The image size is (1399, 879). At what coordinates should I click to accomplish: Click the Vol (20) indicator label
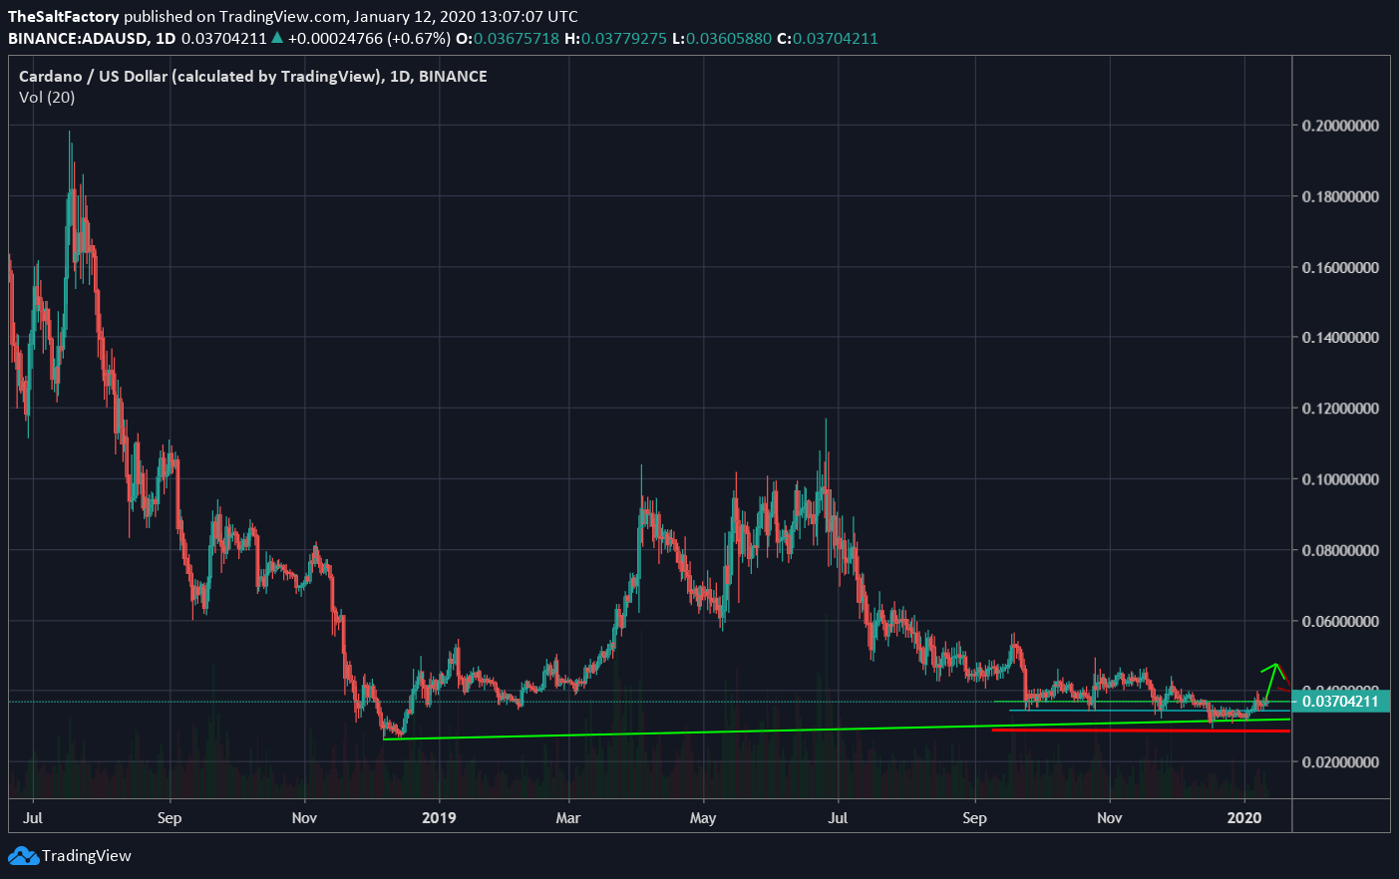[47, 97]
